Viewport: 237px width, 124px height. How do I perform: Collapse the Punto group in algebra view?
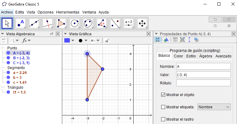pos(3,48)
